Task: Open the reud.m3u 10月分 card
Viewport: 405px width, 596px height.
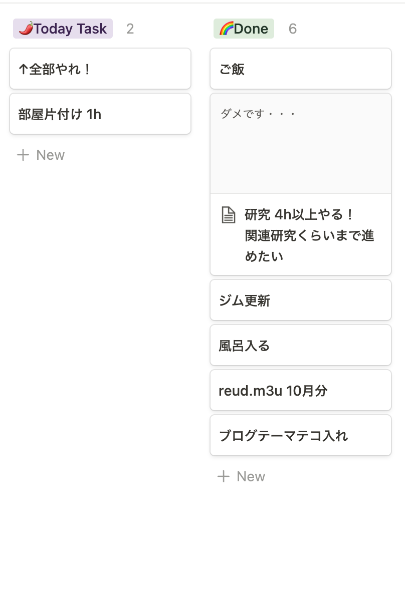Action: coord(300,391)
